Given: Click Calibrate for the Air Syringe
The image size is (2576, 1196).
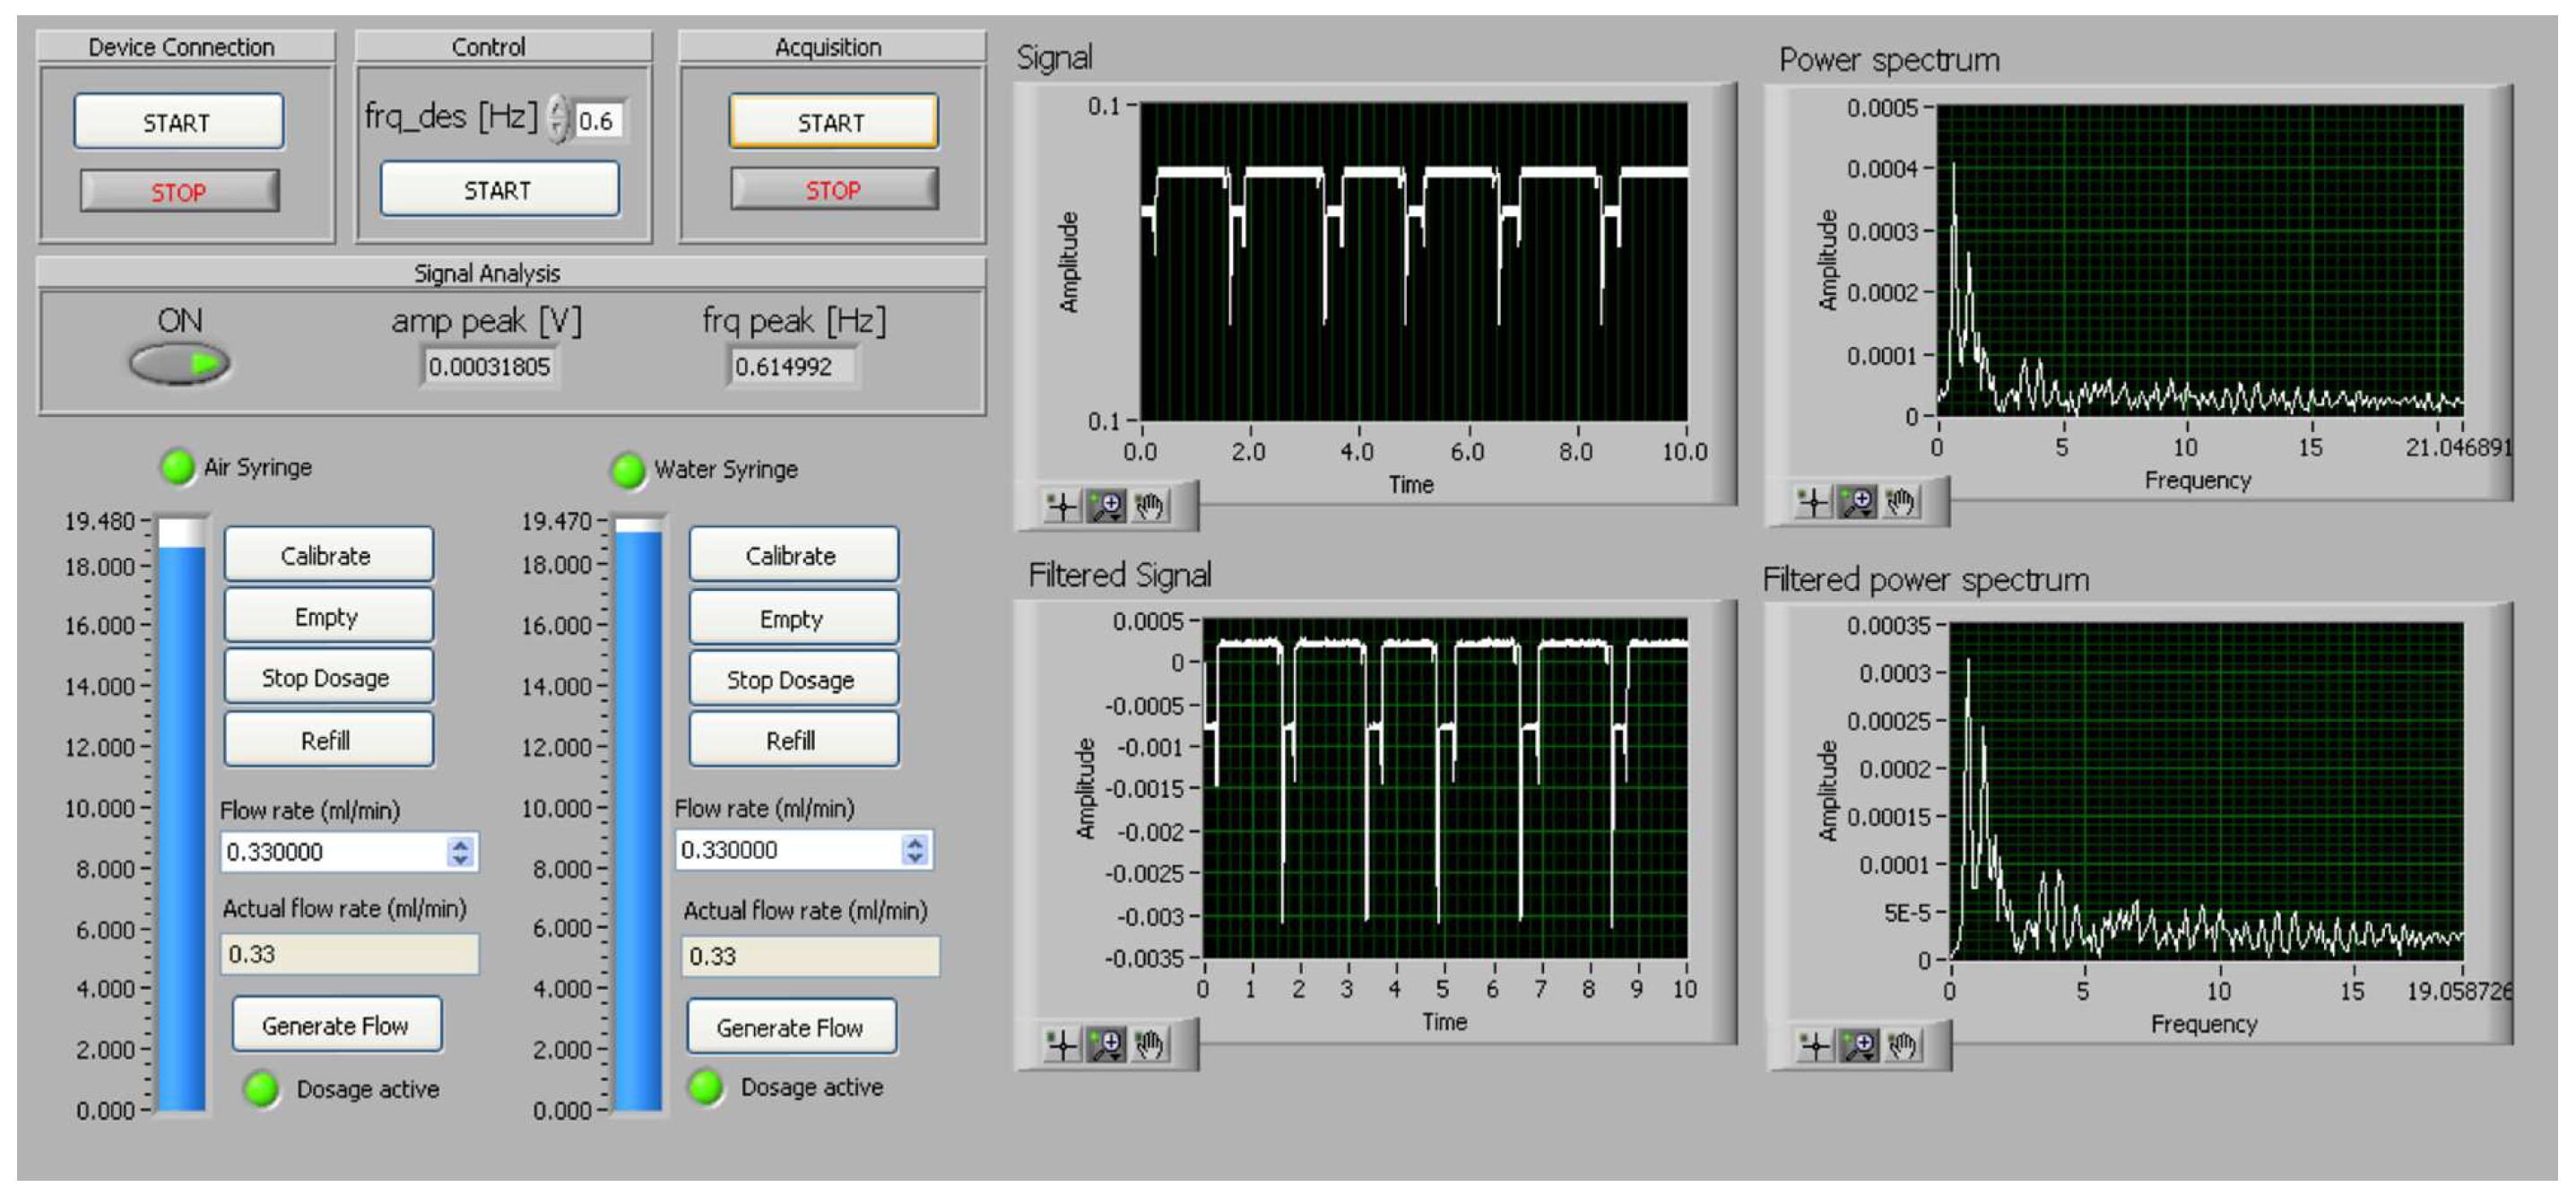Looking at the screenshot, I should pyautogui.click(x=328, y=555).
